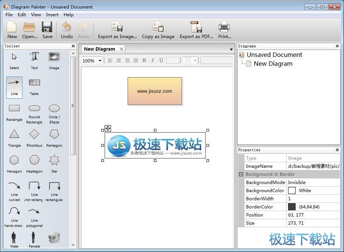
Task: Select the Line hand-draw tool
Action: pyautogui.click(x=14, y=217)
